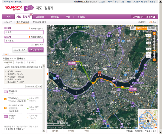This screenshot has height=134, width=162.
Task: Collapse the search form with orange up tab
Action: coord(6,54)
